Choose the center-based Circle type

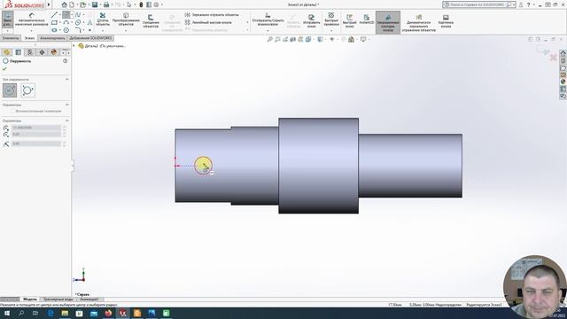[10, 90]
